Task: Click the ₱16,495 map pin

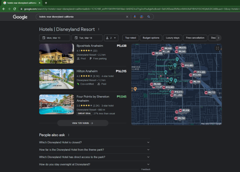Action: 187,66
